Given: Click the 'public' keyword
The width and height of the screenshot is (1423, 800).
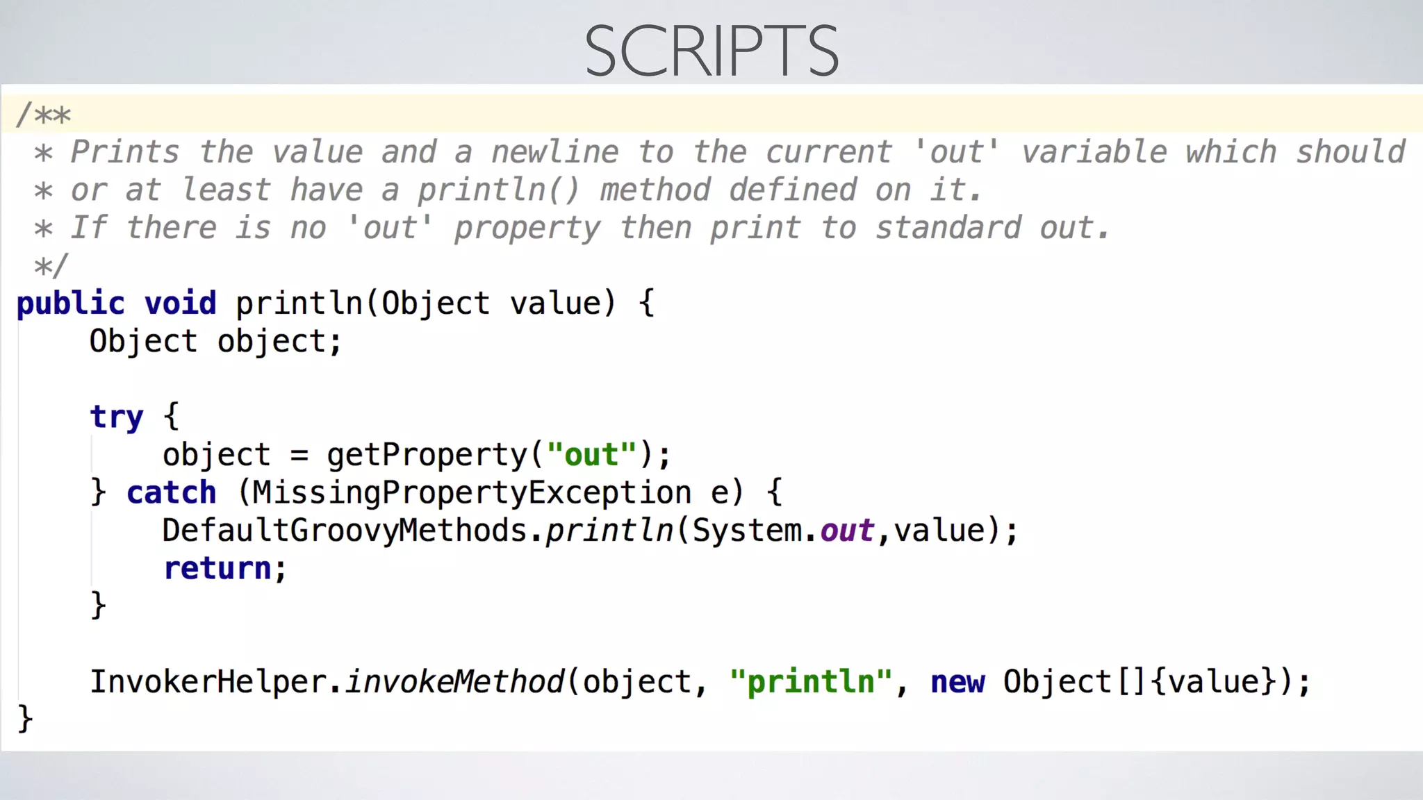Looking at the screenshot, I should click(x=70, y=304).
